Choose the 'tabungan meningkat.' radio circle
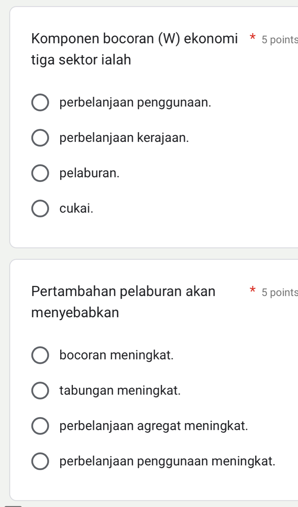298x507 pixels. point(40,390)
